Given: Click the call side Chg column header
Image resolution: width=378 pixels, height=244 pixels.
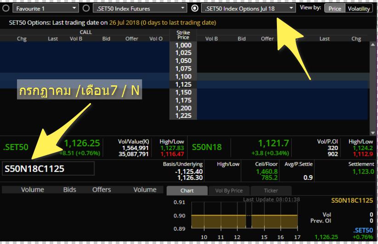Looking at the screenshot, I should [x=22, y=39].
